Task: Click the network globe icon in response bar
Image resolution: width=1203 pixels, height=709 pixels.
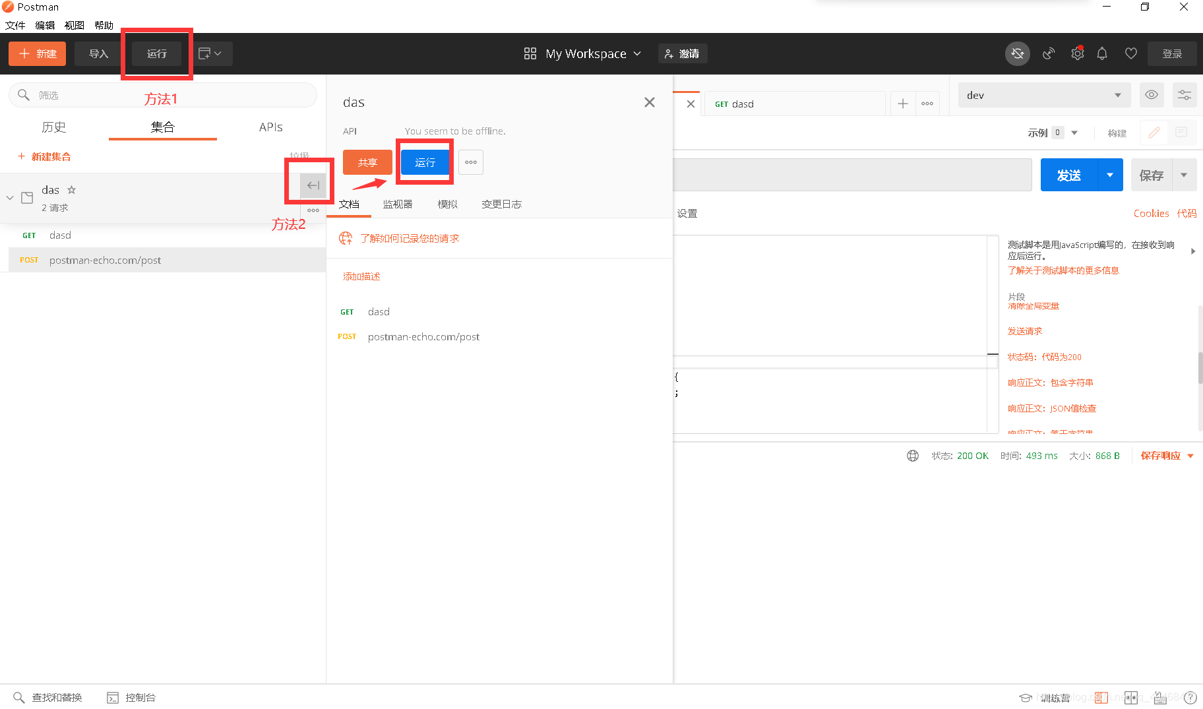Action: pos(913,456)
